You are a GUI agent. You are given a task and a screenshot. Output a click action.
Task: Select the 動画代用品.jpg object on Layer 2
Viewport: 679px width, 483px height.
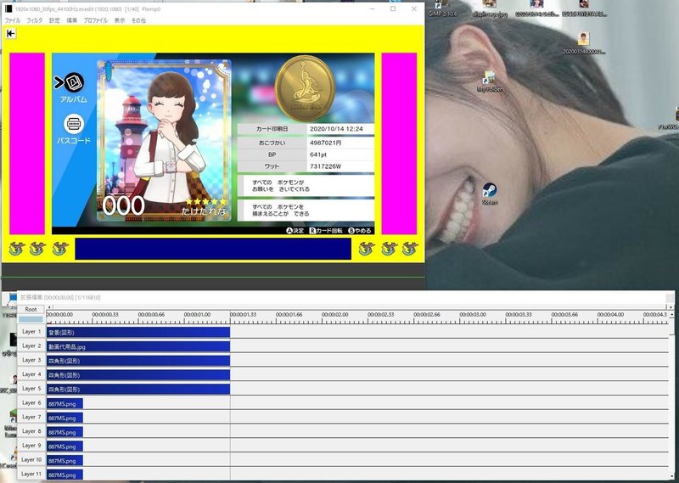138,346
